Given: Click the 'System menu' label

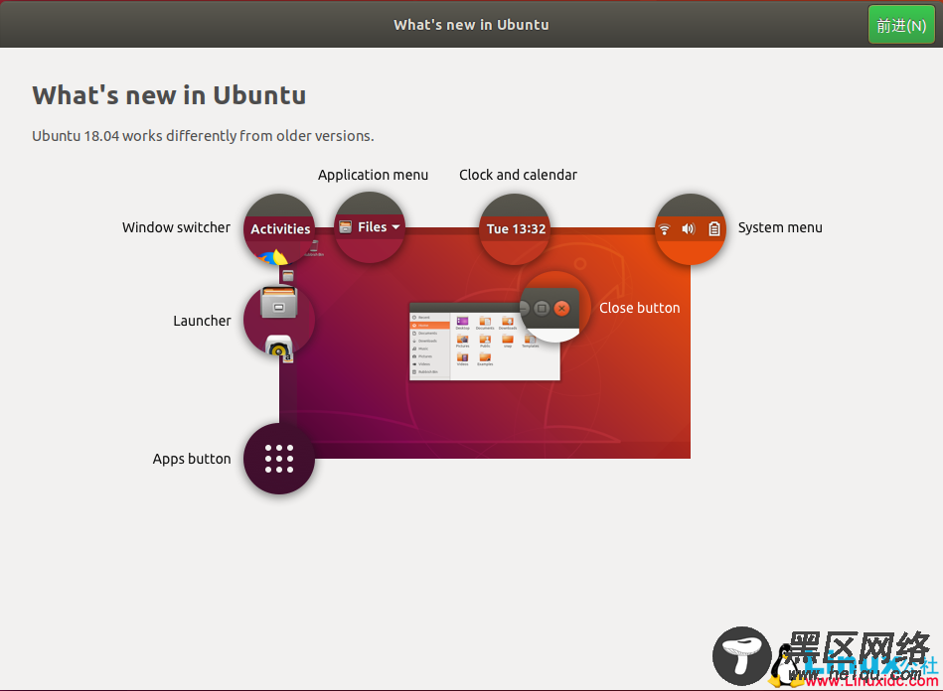Looking at the screenshot, I should [780, 227].
